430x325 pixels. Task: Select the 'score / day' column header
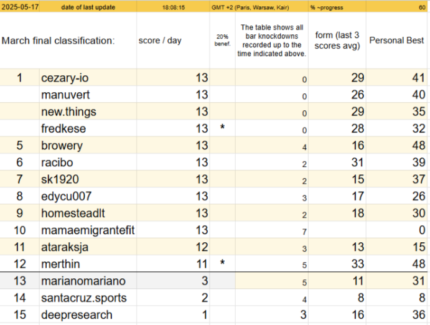point(173,40)
